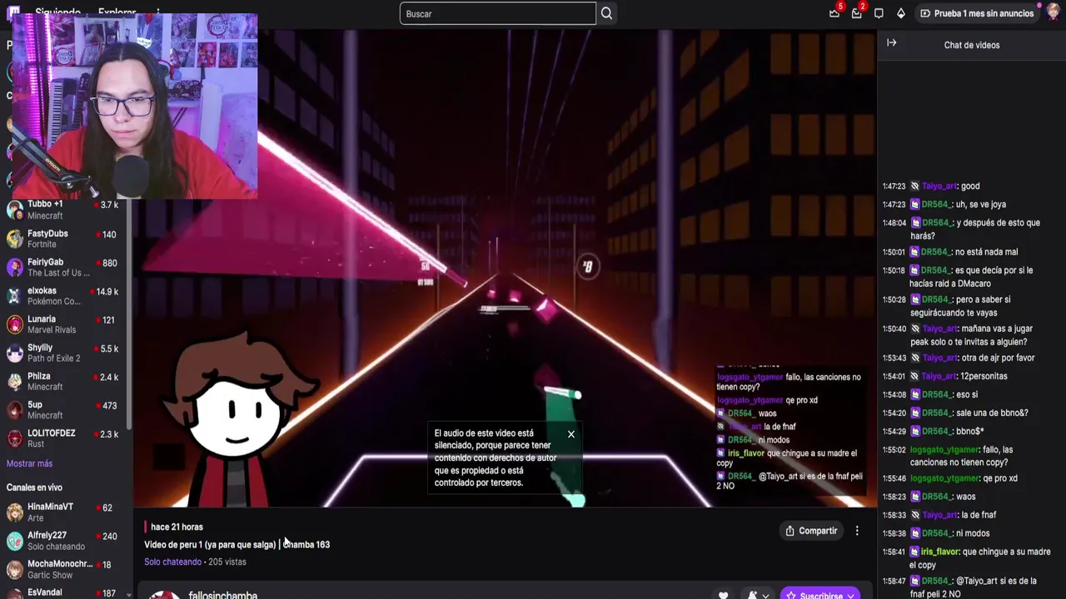The width and height of the screenshot is (1066, 599).
Task: Open HinaMinaVT channel avatar
Action: click(14, 512)
